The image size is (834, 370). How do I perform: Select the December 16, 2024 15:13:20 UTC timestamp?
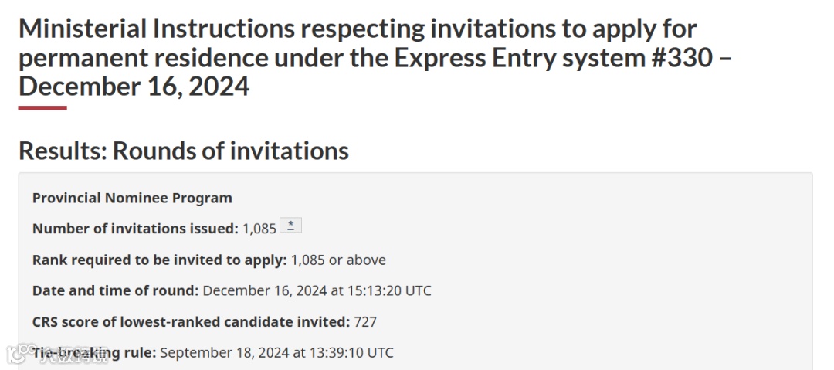317,290
